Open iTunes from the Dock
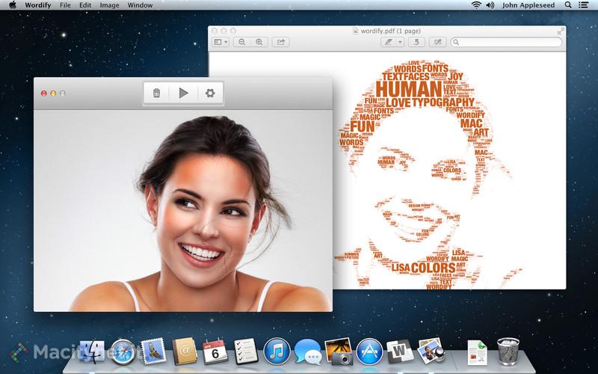The image size is (598, 374). pos(277,351)
